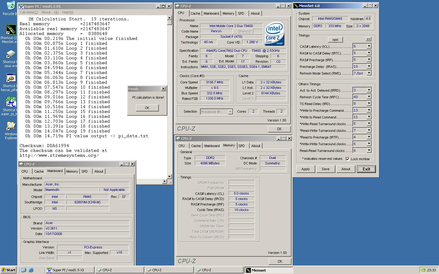This screenshot has height=274, width=439.
Task: Expand the Act. to Act. Delayed (tRRD) dropdown
Action: 369,90
